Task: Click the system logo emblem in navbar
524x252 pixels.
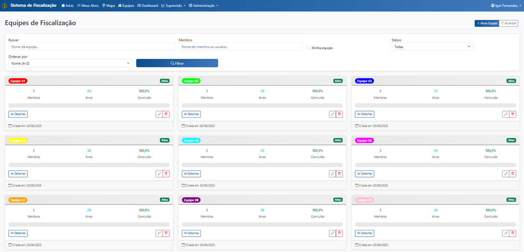Action: tap(5, 6)
